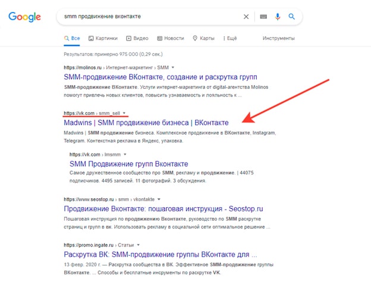Click the snippet dated '13 февр. 2020 г.'
The width and height of the screenshot is (371, 284).
coord(169,269)
